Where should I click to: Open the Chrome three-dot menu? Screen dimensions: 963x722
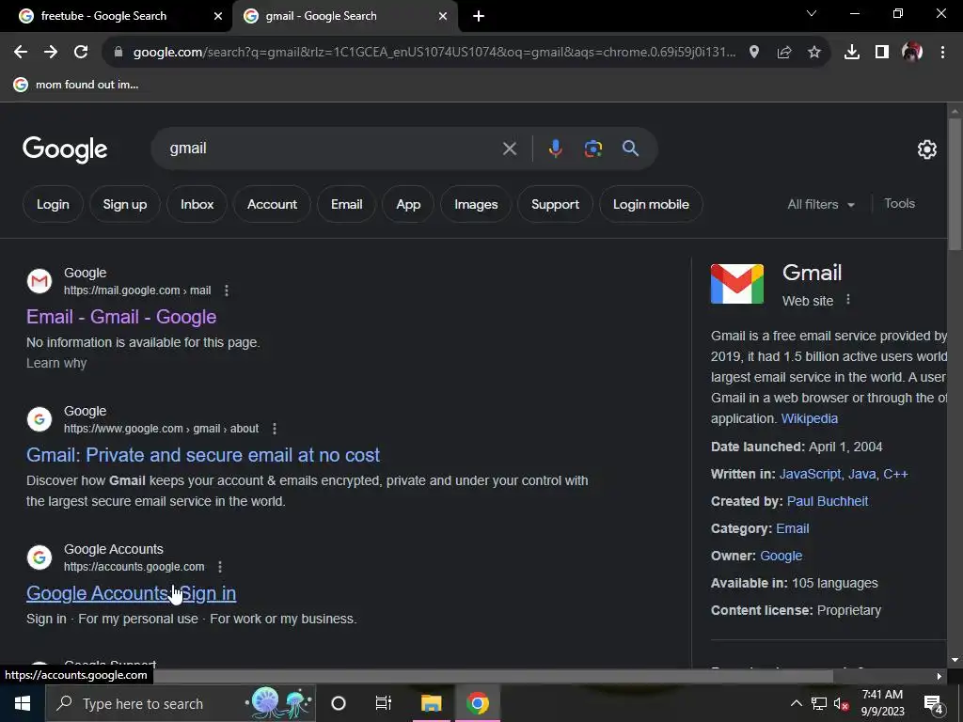tap(942, 53)
